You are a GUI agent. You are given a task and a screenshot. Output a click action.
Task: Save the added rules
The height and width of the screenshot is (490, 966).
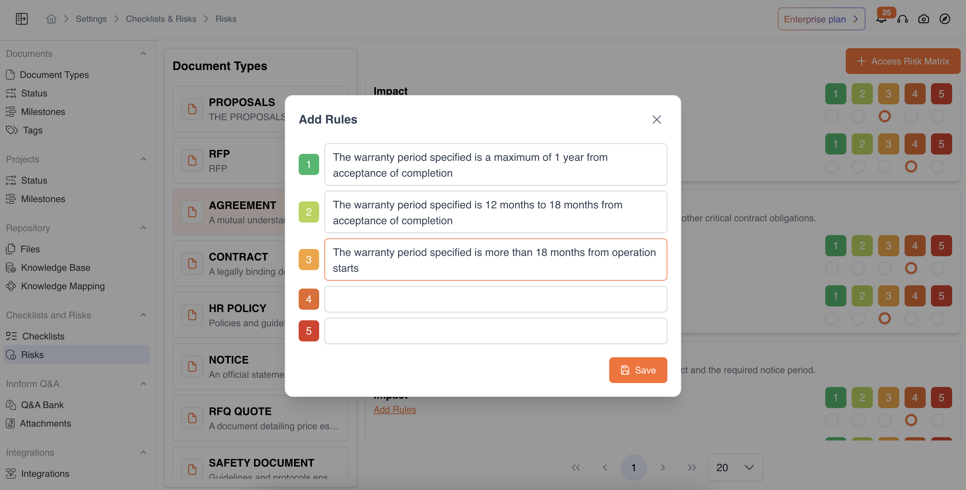[638, 370]
